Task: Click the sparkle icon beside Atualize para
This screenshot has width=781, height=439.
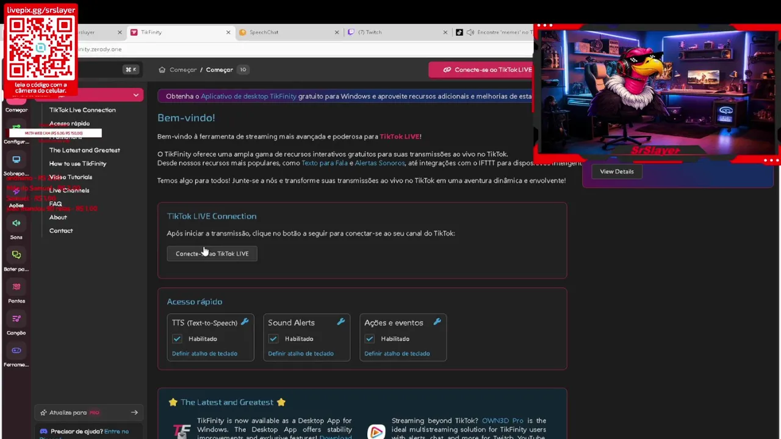Action: (43, 413)
